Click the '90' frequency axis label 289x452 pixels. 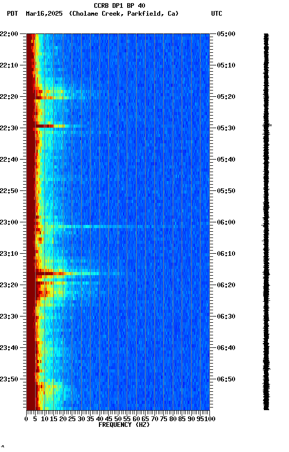click(x=191, y=419)
